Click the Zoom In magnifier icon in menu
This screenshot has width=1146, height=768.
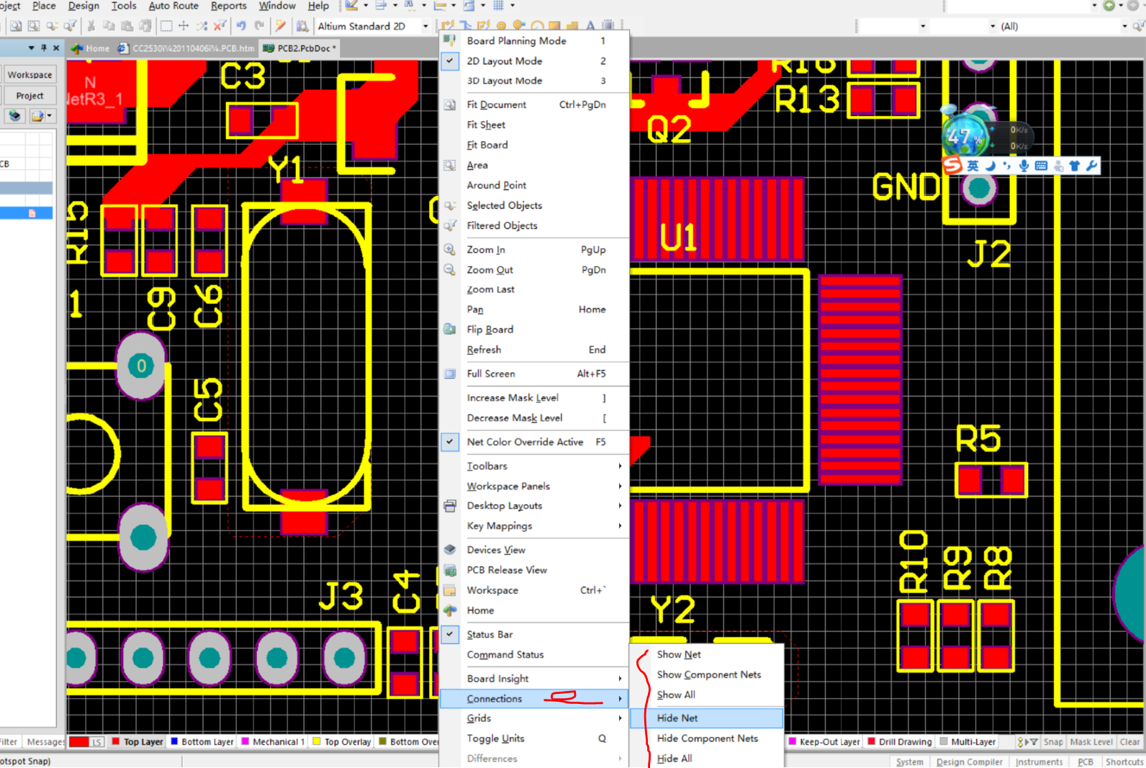[450, 250]
